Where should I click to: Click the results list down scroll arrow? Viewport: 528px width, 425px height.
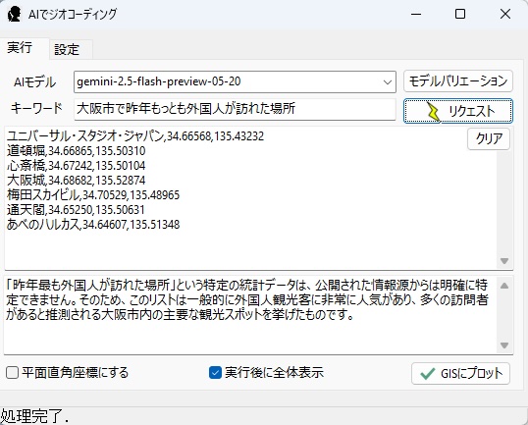tap(504, 261)
